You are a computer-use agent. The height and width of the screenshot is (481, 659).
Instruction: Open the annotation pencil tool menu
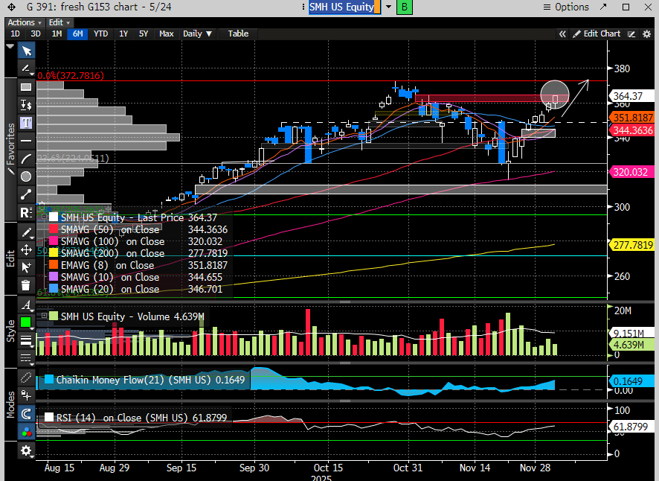coord(26,69)
